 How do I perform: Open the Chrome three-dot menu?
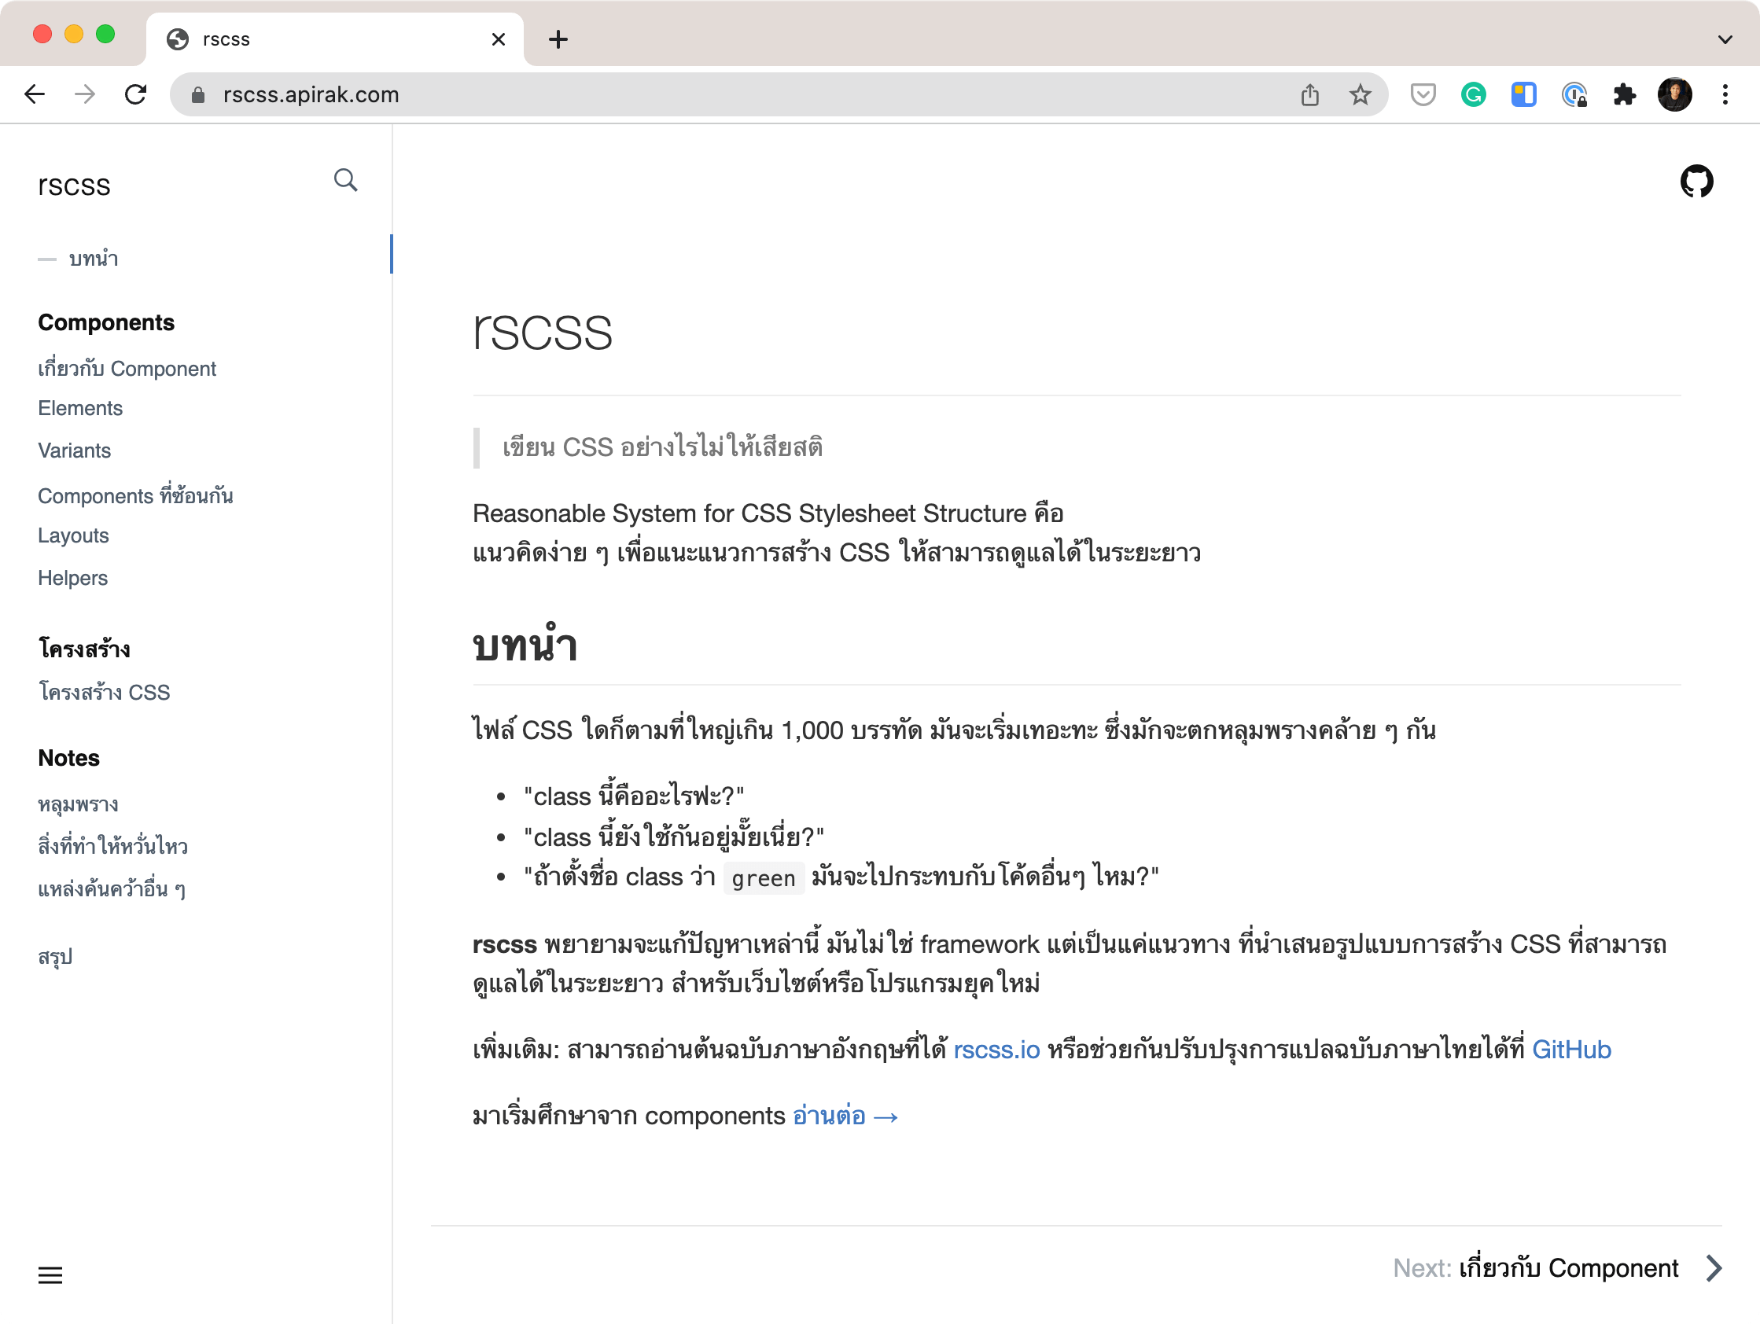(x=1724, y=94)
